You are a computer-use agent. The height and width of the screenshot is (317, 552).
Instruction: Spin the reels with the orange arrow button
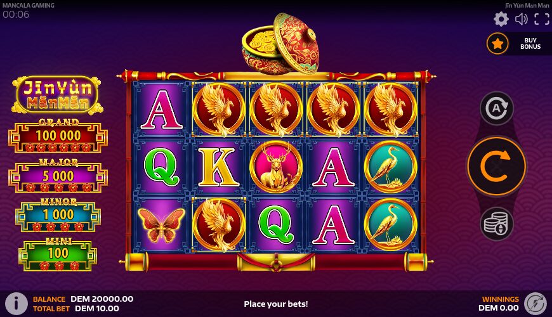497,166
